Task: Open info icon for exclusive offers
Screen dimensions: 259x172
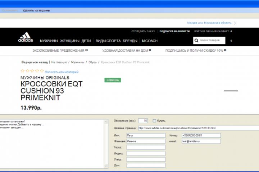Action: click(87, 50)
